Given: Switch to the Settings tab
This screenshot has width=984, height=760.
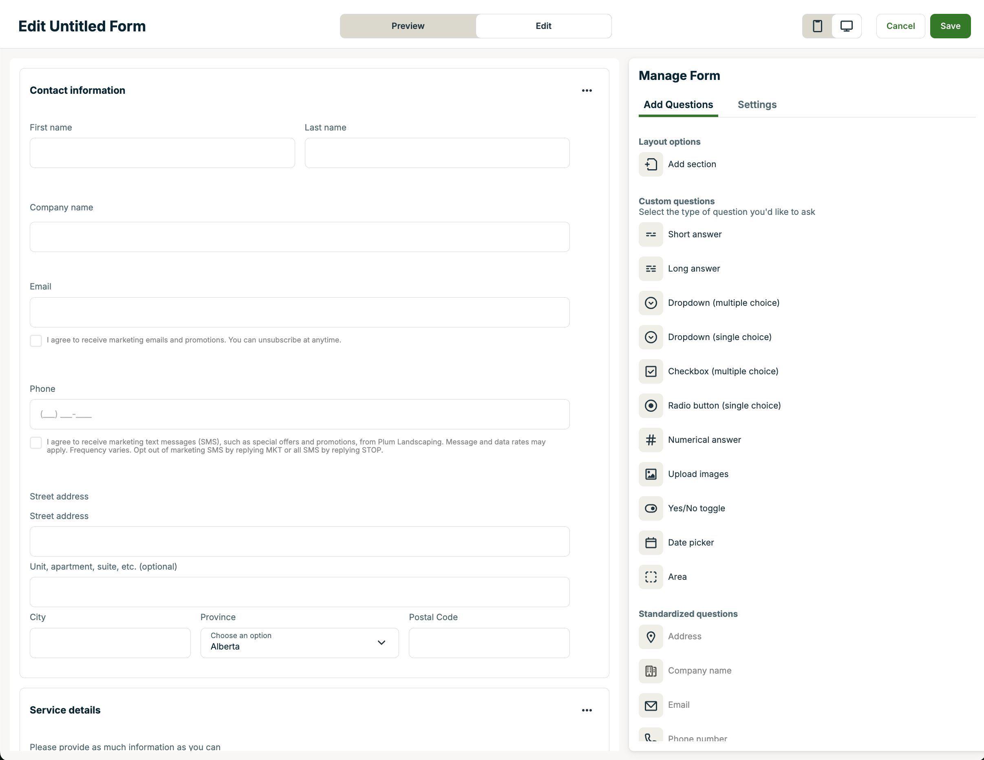Looking at the screenshot, I should (757, 104).
